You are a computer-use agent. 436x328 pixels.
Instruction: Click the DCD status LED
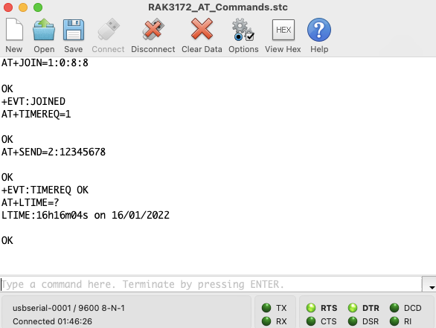coord(394,308)
